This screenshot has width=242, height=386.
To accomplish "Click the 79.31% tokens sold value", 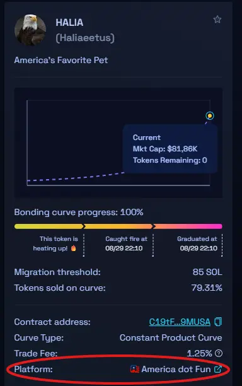I will click(207, 288).
